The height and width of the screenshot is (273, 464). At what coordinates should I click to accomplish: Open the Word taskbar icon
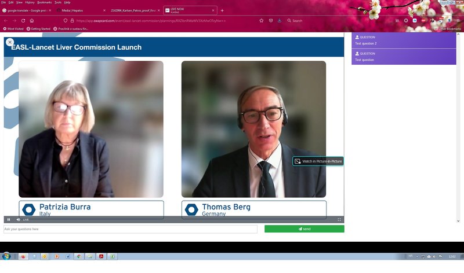pos(68,256)
